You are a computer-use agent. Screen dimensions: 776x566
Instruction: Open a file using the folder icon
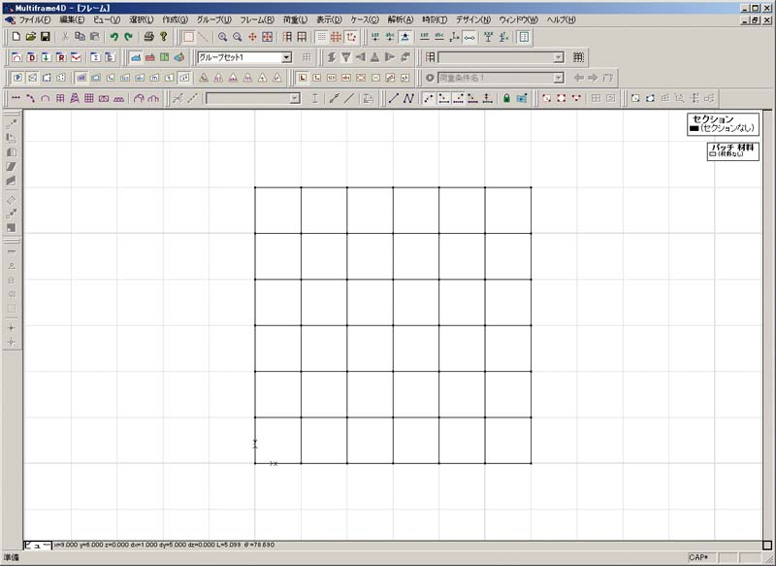(x=31, y=37)
